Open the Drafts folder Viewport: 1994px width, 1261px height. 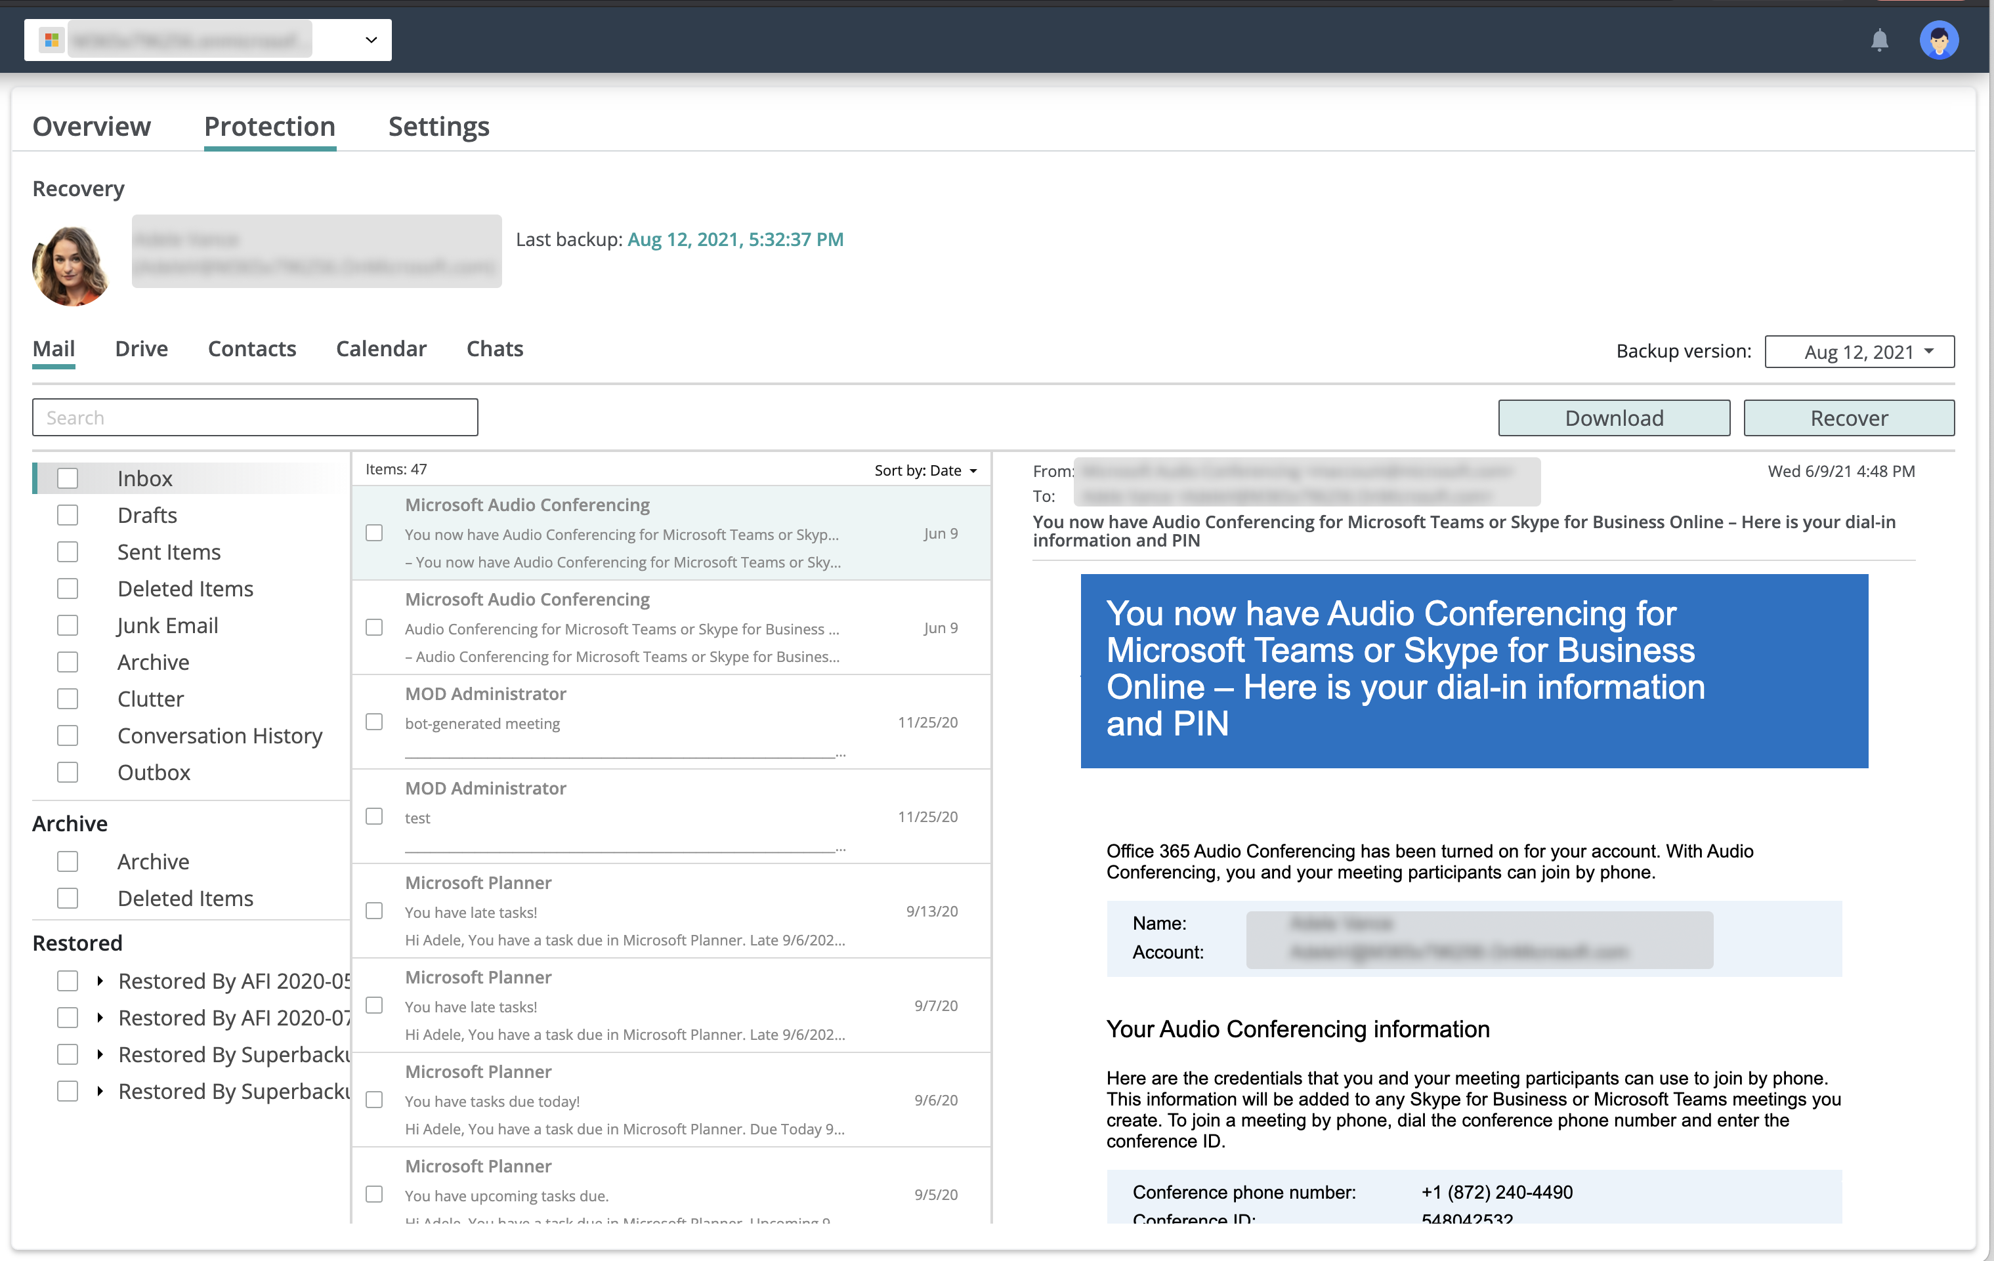[148, 515]
